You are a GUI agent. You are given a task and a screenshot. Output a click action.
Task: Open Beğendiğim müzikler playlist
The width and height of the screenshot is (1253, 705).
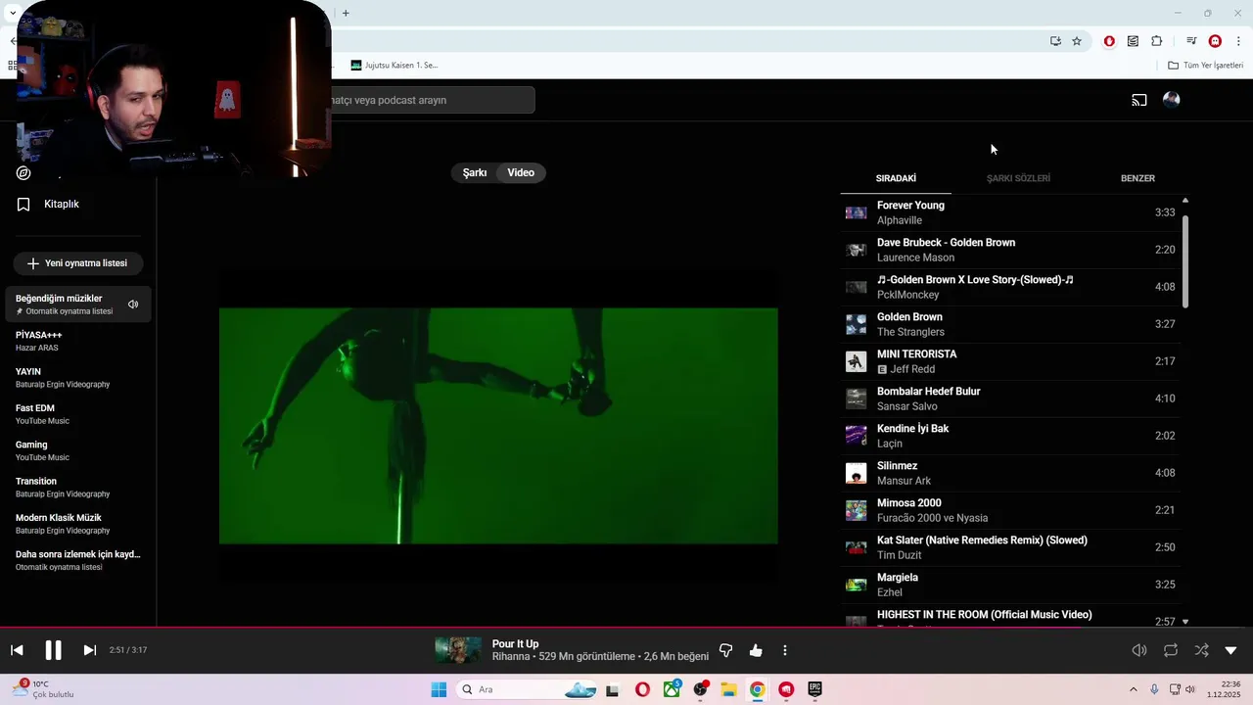(x=77, y=304)
